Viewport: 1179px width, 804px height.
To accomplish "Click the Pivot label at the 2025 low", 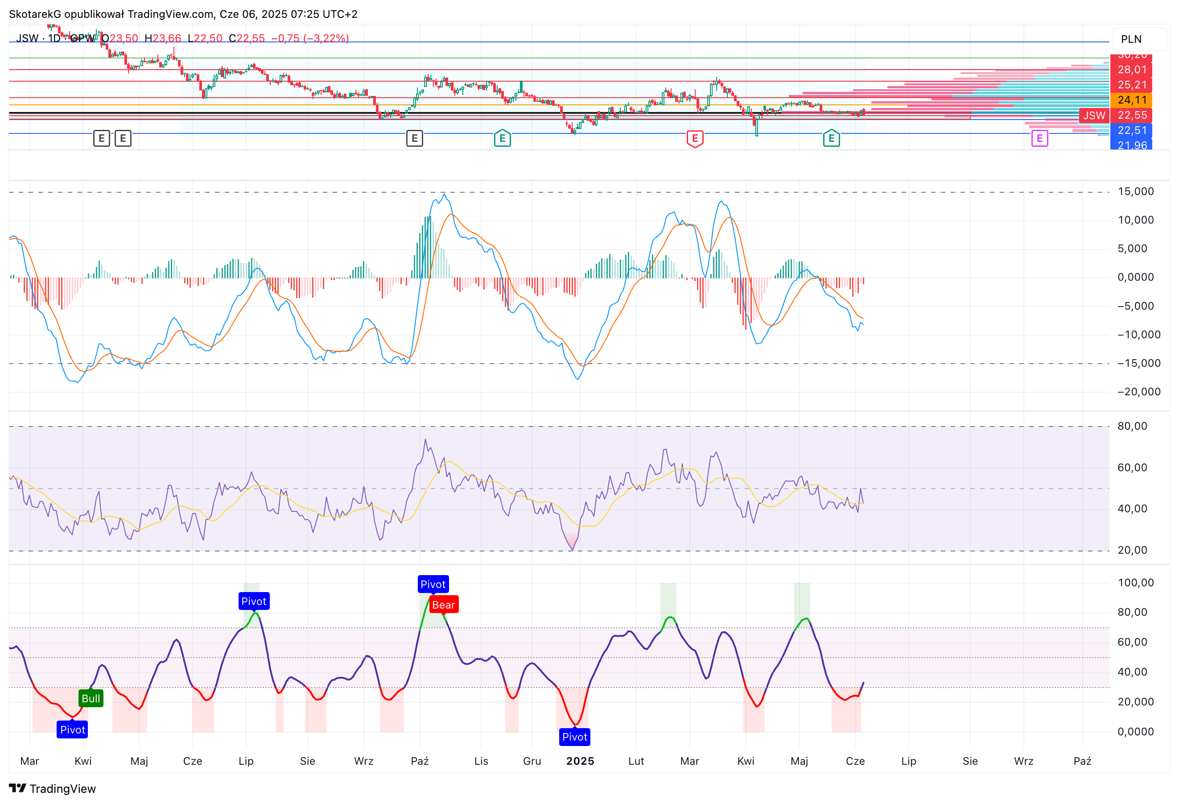I will (574, 737).
